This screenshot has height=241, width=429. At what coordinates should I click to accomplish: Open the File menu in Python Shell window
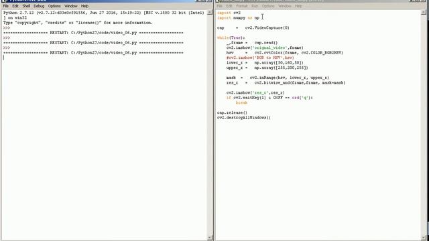(x=5, y=6)
